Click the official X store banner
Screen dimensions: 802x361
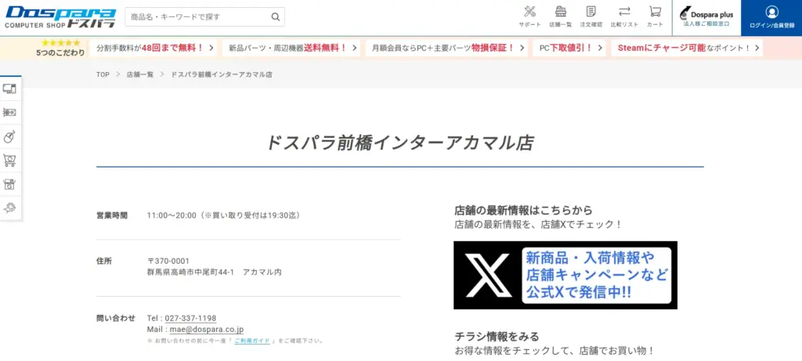[x=565, y=275]
